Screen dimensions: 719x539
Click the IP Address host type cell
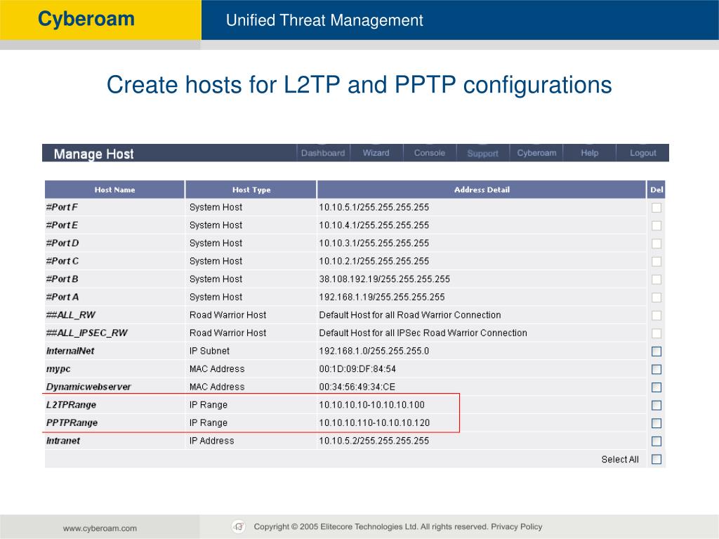(x=211, y=441)
